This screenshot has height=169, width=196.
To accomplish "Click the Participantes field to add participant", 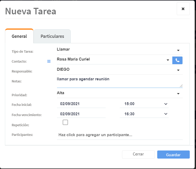I will tap(120, 135).
